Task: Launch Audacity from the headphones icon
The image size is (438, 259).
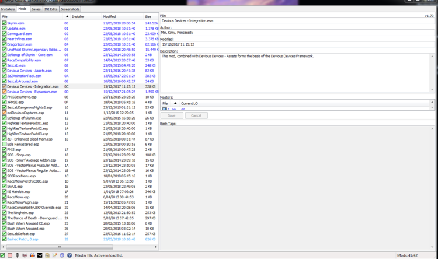Action: [32, 256]
